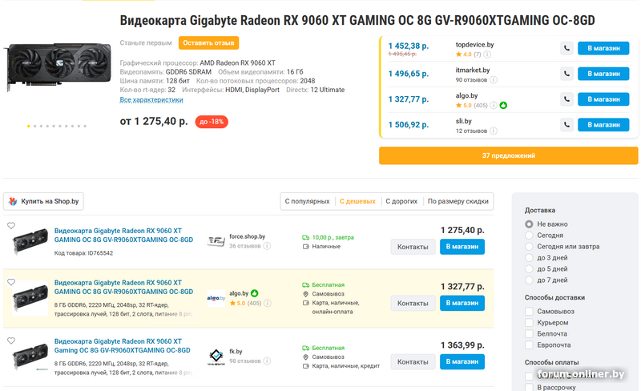This screenshot has height=391, width=641.
Task: Select 'до 3 дней' delivery option
Action: [x=529, y=258]
